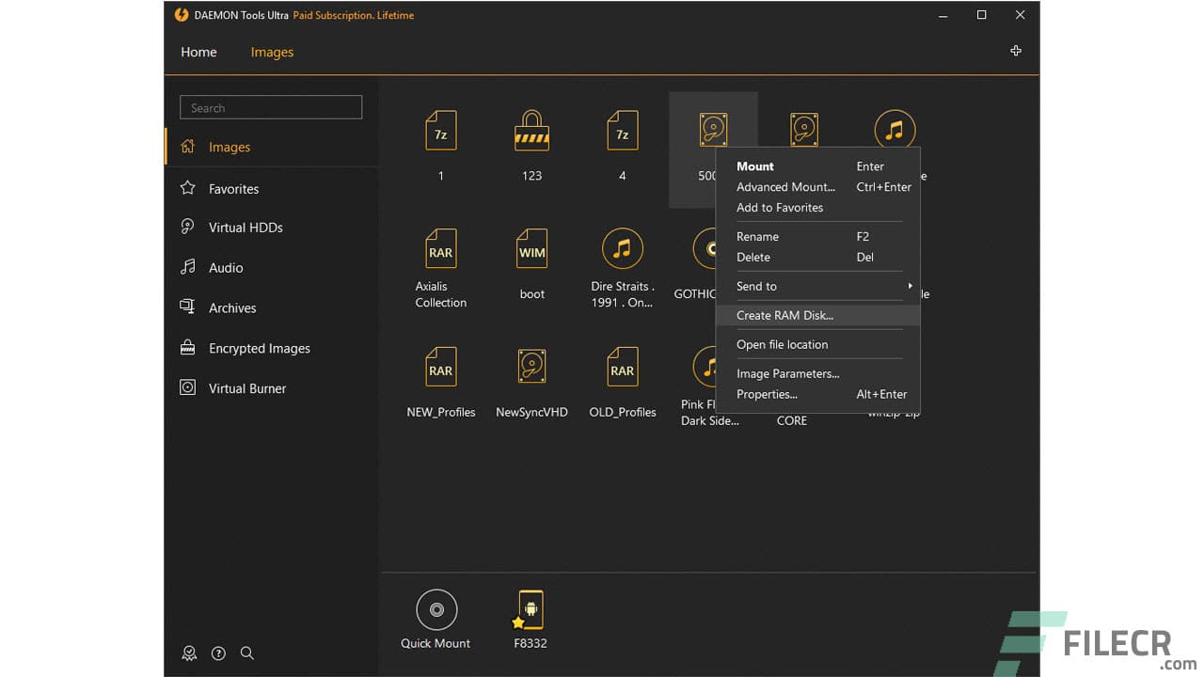This screenshot has width=1204, height=677.
Task: Click the Paid Subscription Lifetime link
Action: coord(354,15)
